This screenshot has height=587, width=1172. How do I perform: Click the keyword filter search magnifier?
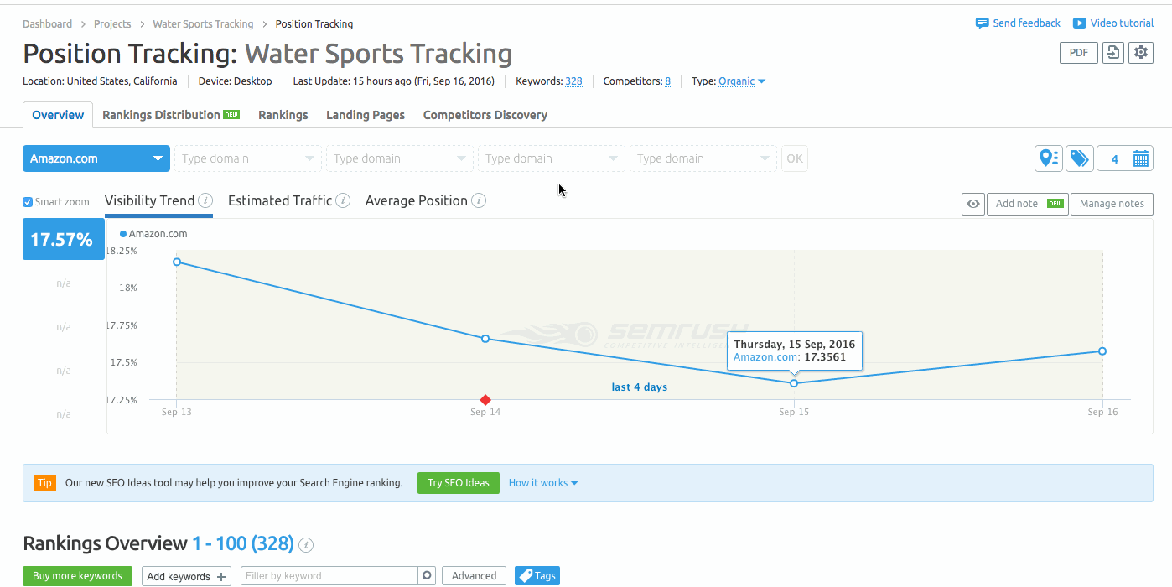(x=426, y=575)
